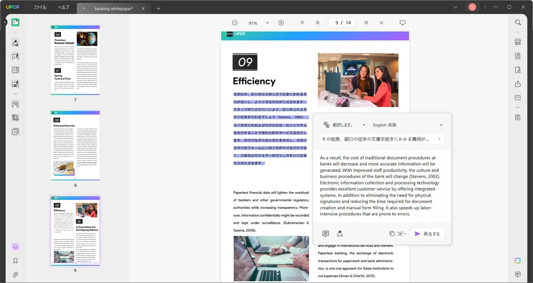Open the UPDF AI colorful icon at bottom right
Screen dimensions: 533x283
coord(518,260)
